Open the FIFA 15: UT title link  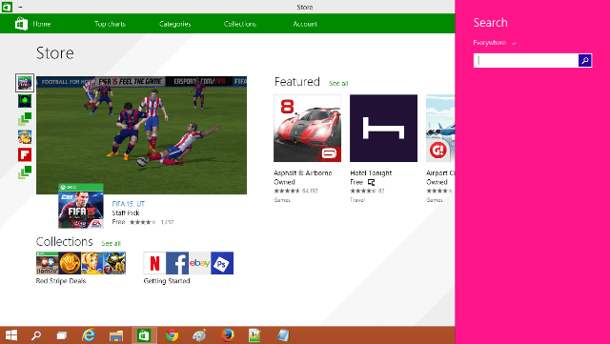129,204
